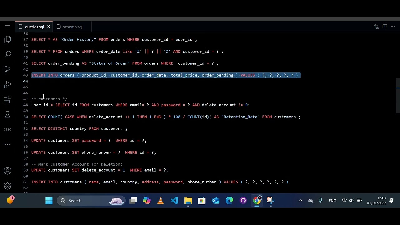Image resolution: width=400 pixels, height=225 pixels.
Task: Click DISTINCT keyword on line 52
Action: [x=58, y=129]
